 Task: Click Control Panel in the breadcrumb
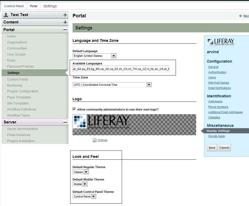(x=14, y=6)
